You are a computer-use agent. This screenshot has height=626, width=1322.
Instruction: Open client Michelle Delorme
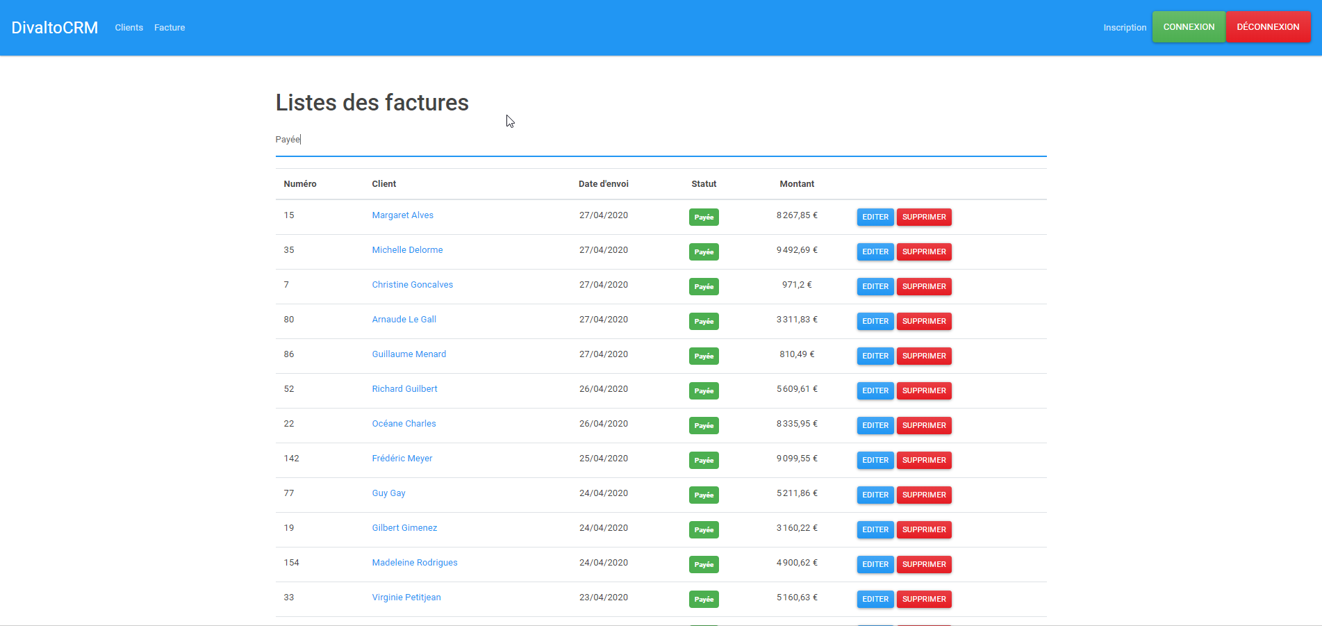click(x=407, y=250)
